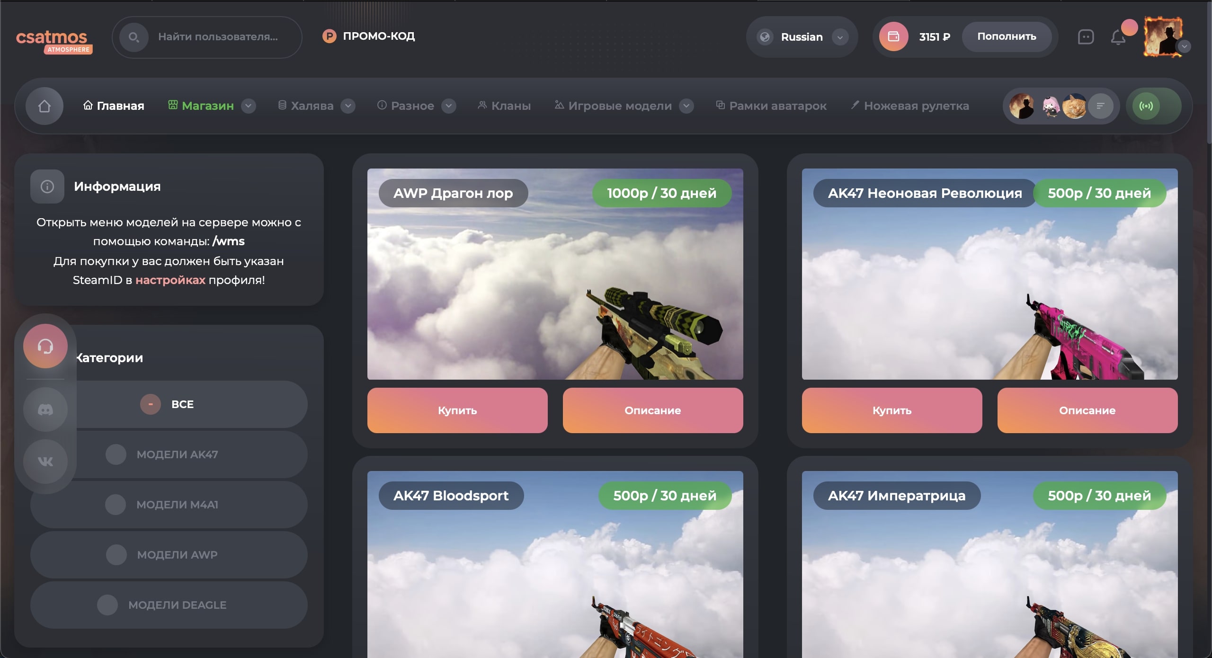Image resolution: width=1212 pixels, height=658 pixels.
Task: Click the globe language icon
Action: pyautogui.click(x=765, y=37)
